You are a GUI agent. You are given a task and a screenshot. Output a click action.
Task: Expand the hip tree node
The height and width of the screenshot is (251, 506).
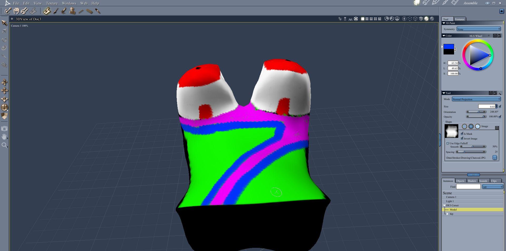tap(447, 214)
